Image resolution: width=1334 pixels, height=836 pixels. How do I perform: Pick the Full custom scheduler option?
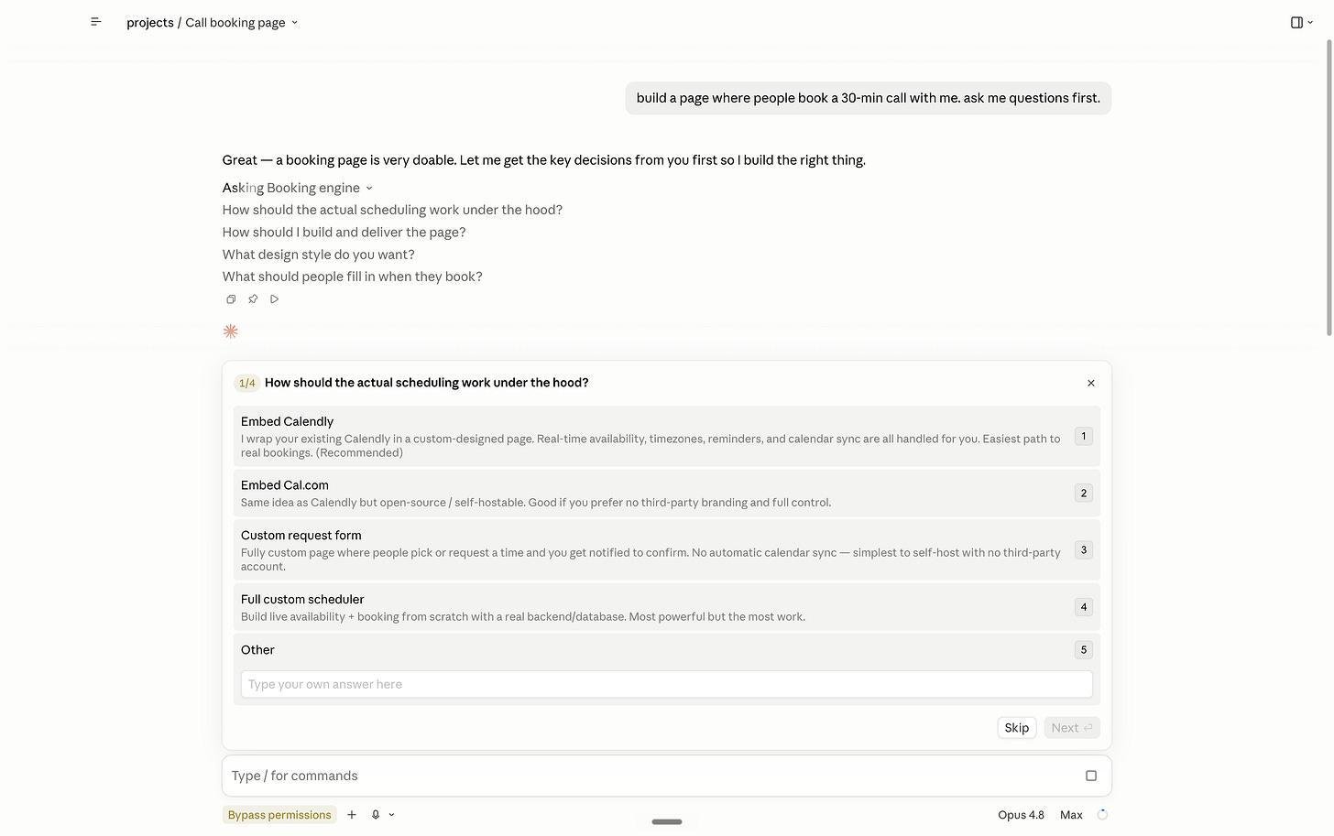point(666,607)
